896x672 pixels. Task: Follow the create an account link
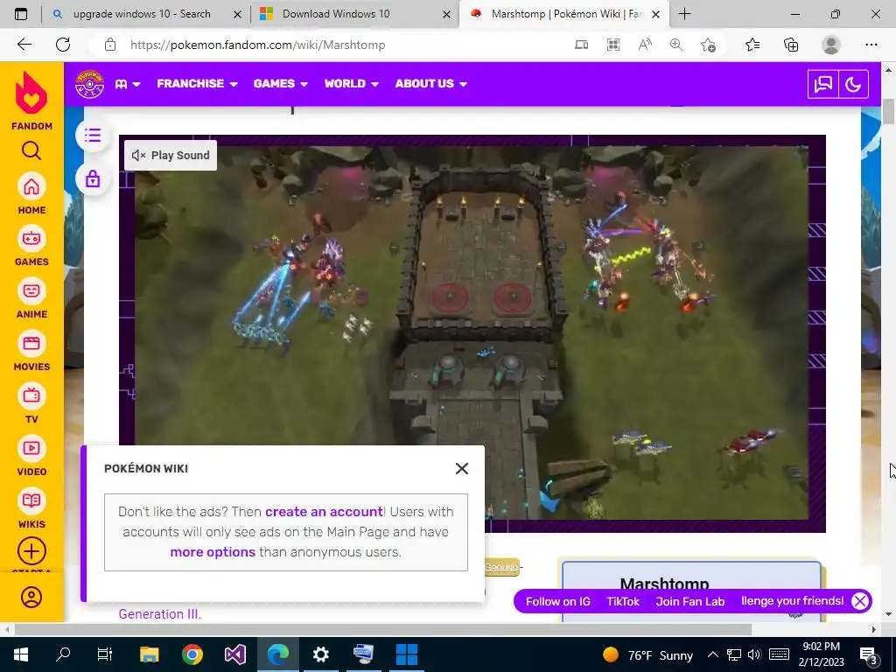click(324, 511)
